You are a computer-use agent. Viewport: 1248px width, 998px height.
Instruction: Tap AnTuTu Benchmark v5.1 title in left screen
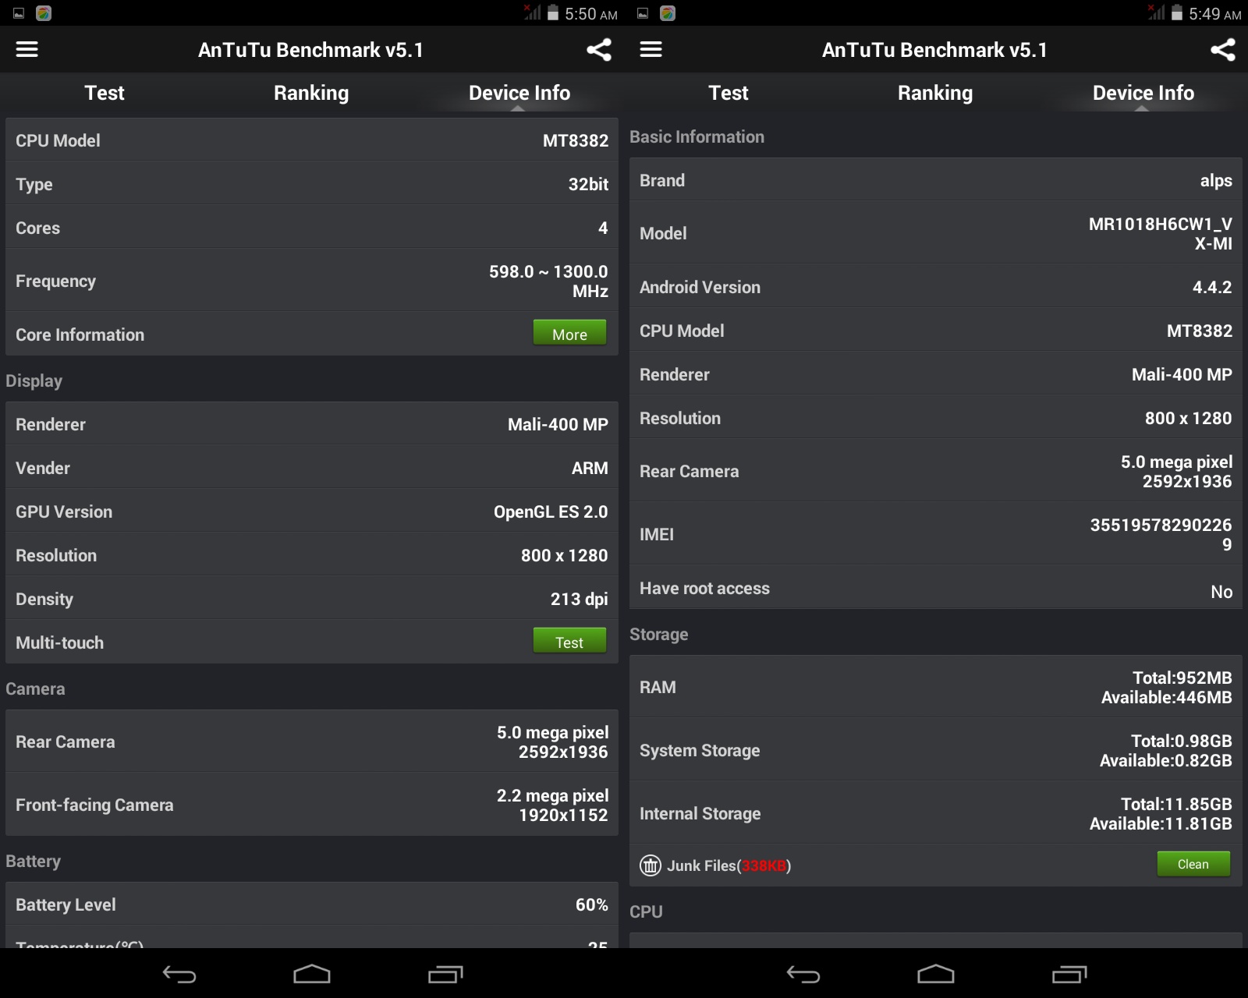(310, 50)
